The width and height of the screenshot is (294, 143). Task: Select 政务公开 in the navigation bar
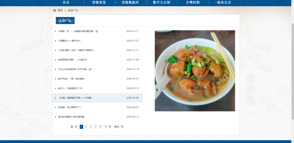[224, 3]
